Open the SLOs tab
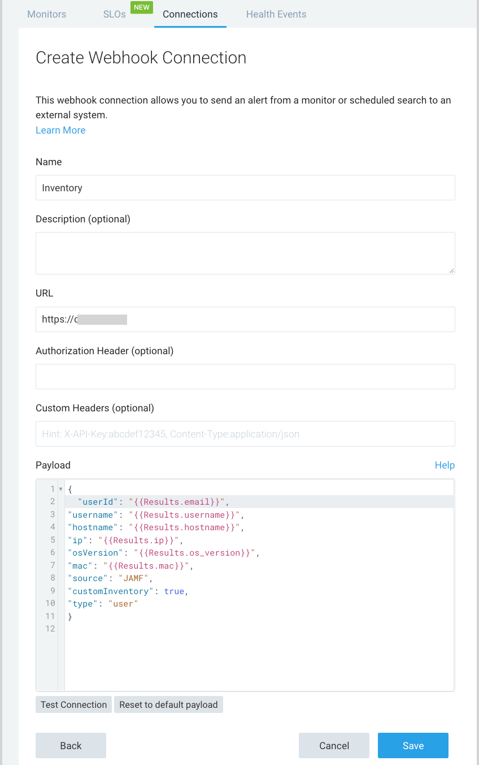The image size is (479, 765). tap(114, 14)
